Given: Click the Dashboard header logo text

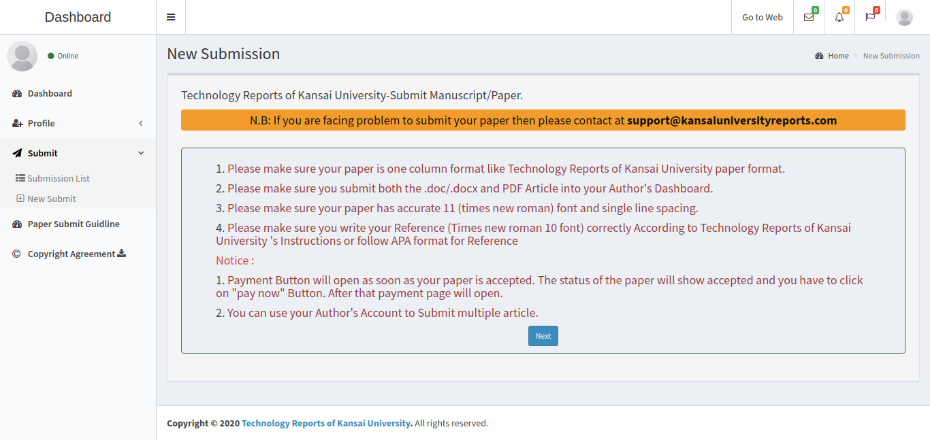Looking at the screenshot, I should [x=78, y=17].
